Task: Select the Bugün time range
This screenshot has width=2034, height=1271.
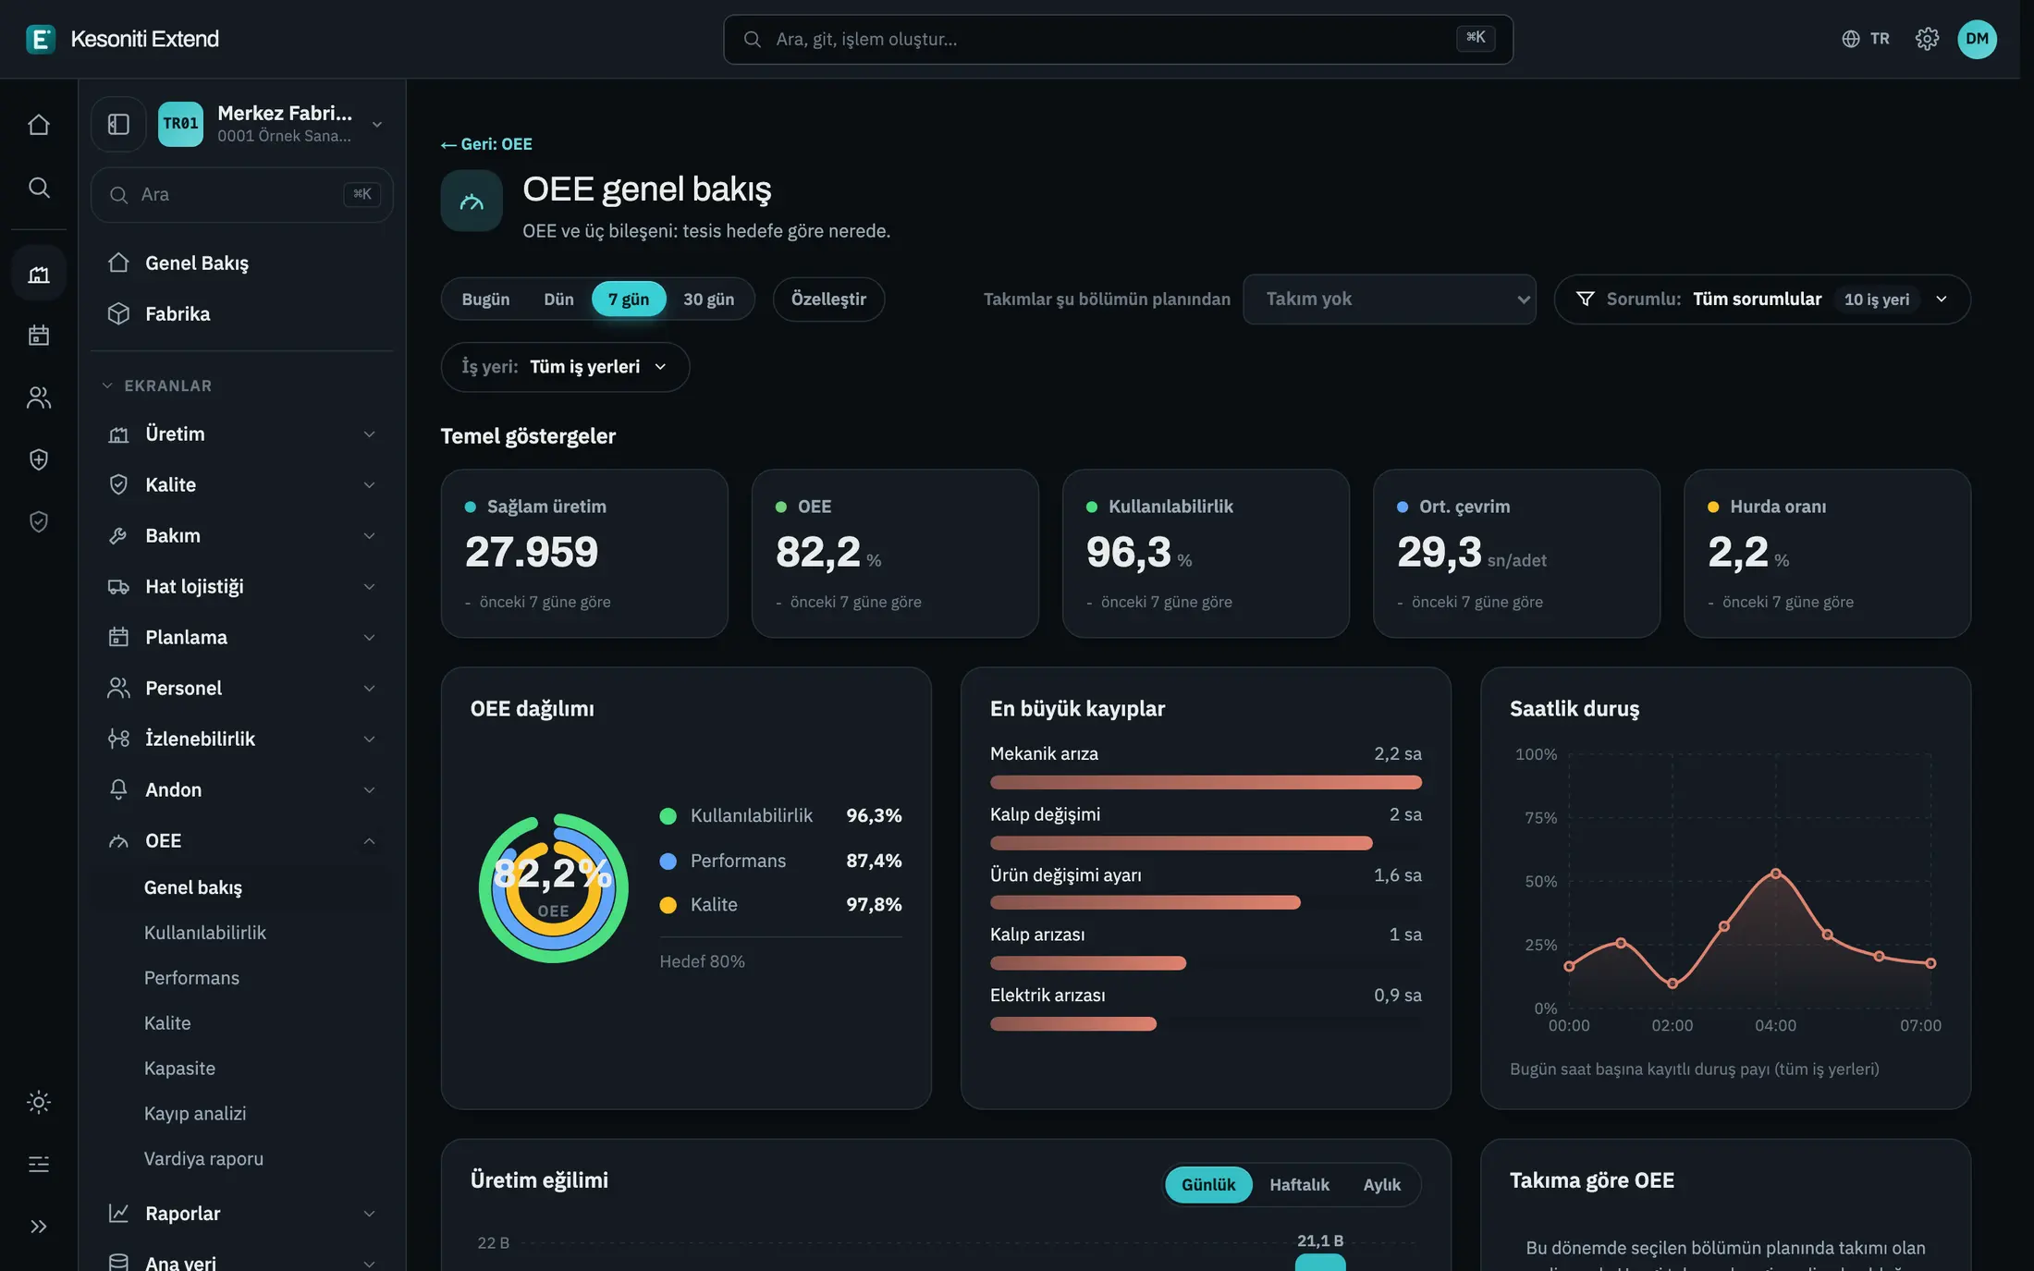Action: pyautogui.click(x=485, y=299)
